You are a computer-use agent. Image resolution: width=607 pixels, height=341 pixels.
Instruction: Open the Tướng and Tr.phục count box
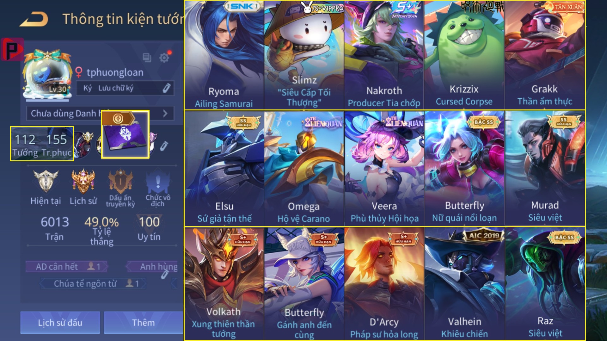42,144
